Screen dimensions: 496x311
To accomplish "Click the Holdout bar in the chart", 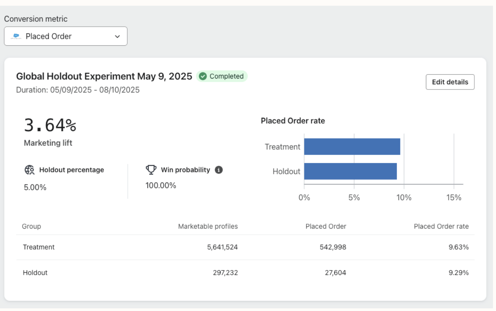I will coord(350,172).
